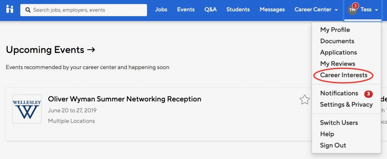The width and height of the screenshot is (387, 159).
Task: Favorite the Oliver Wyman event star
Action: [x=304, y=100]
